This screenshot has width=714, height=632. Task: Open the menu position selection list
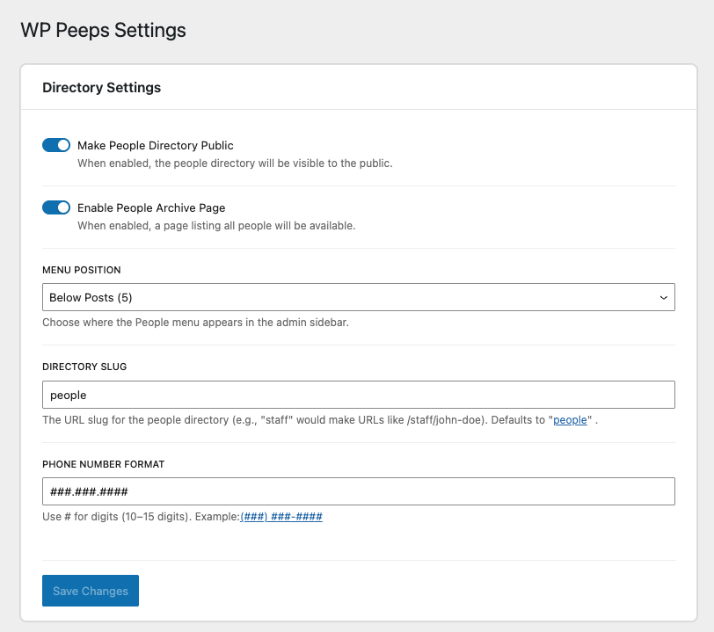[x=357, y=297]
